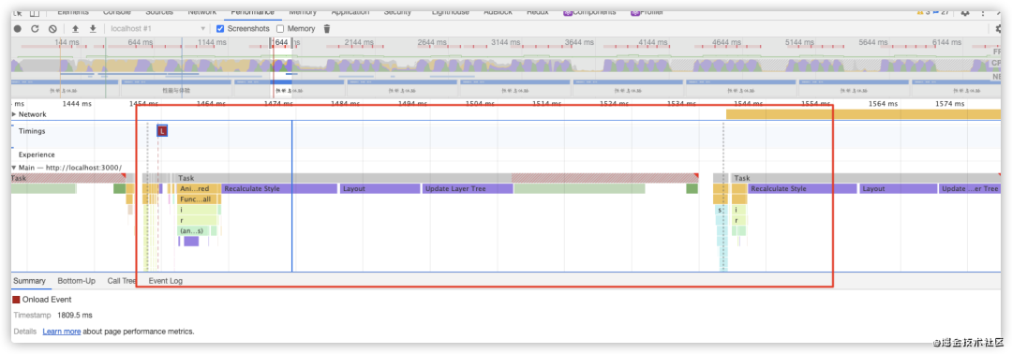Click the trash collect garbage icon
1012x354 pixels.
point(327,29)
